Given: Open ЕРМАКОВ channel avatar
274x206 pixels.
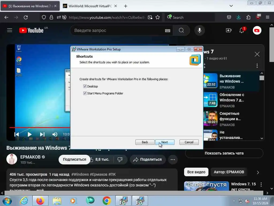Looking at the screenshot, I should pos(12,159).
